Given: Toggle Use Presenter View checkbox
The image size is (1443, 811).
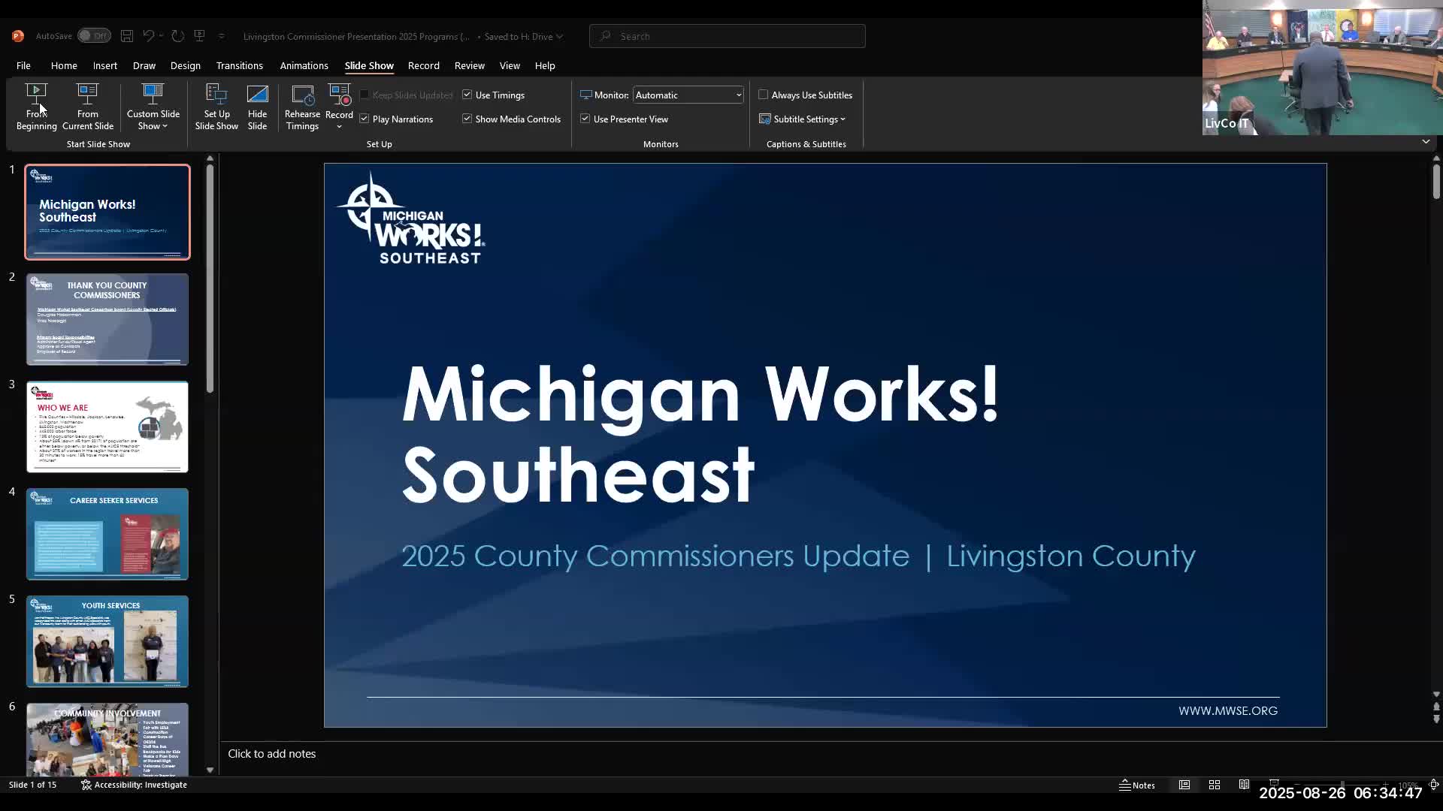Looking at the screenshot, I should 585,119.
